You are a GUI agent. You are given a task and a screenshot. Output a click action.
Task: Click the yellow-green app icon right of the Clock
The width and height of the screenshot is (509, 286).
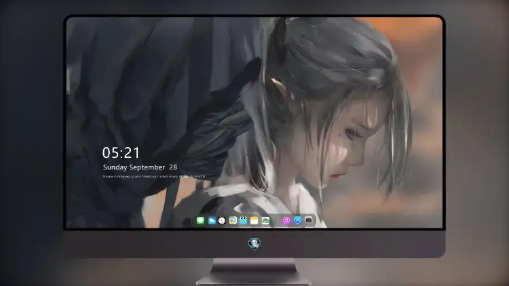point(233,220)
